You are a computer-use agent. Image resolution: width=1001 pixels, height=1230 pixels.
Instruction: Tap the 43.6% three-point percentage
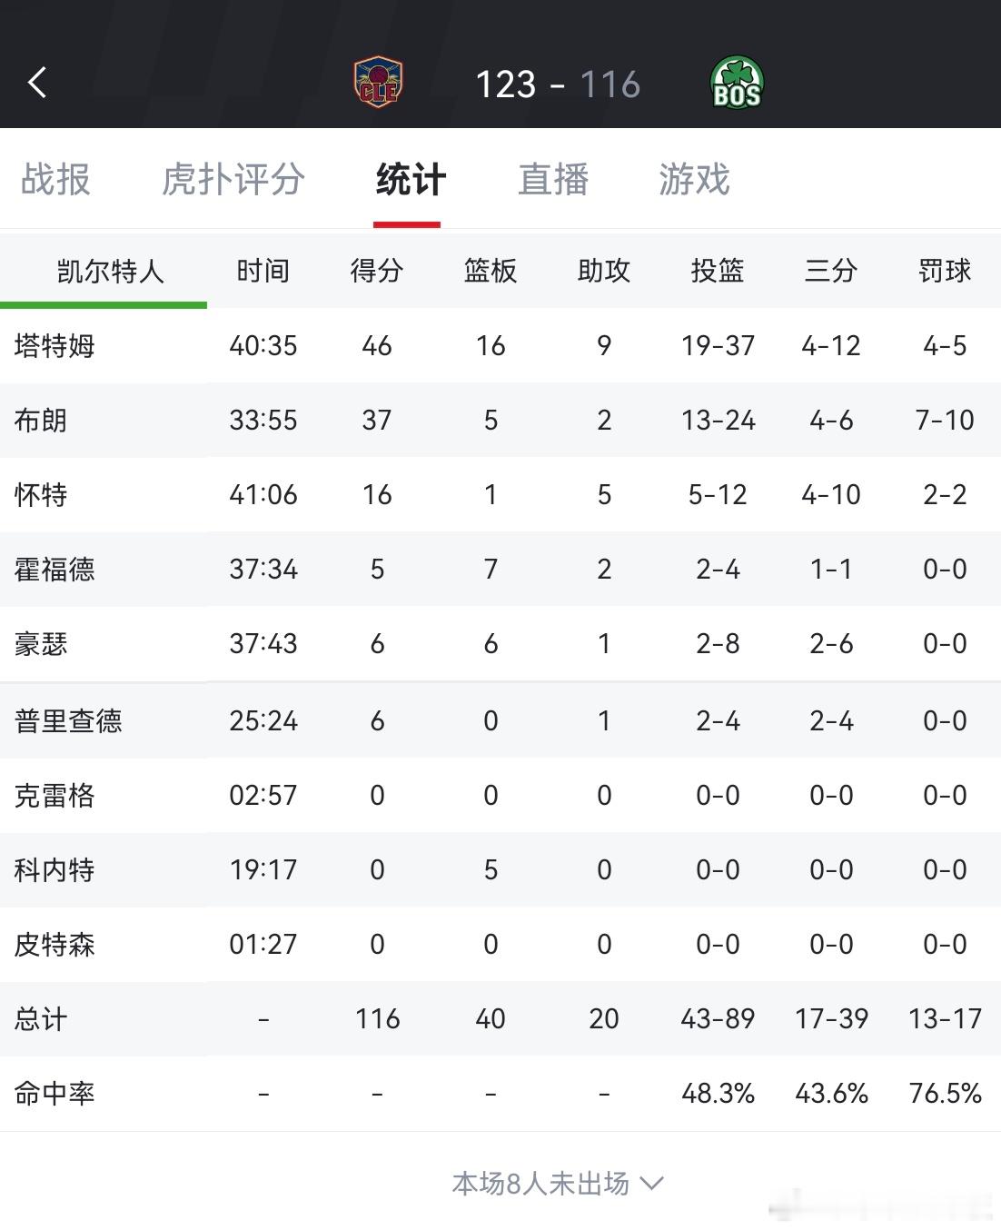[831, 1093]
